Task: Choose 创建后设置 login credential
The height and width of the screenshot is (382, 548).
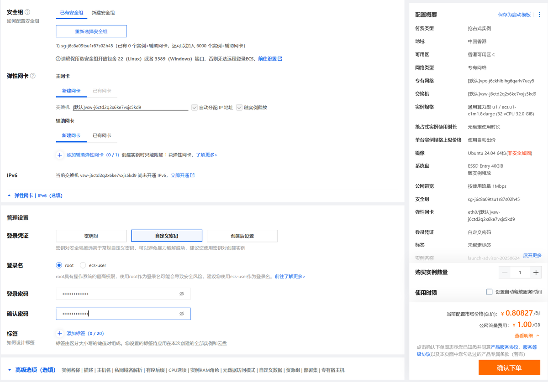Action: [242, 236]
